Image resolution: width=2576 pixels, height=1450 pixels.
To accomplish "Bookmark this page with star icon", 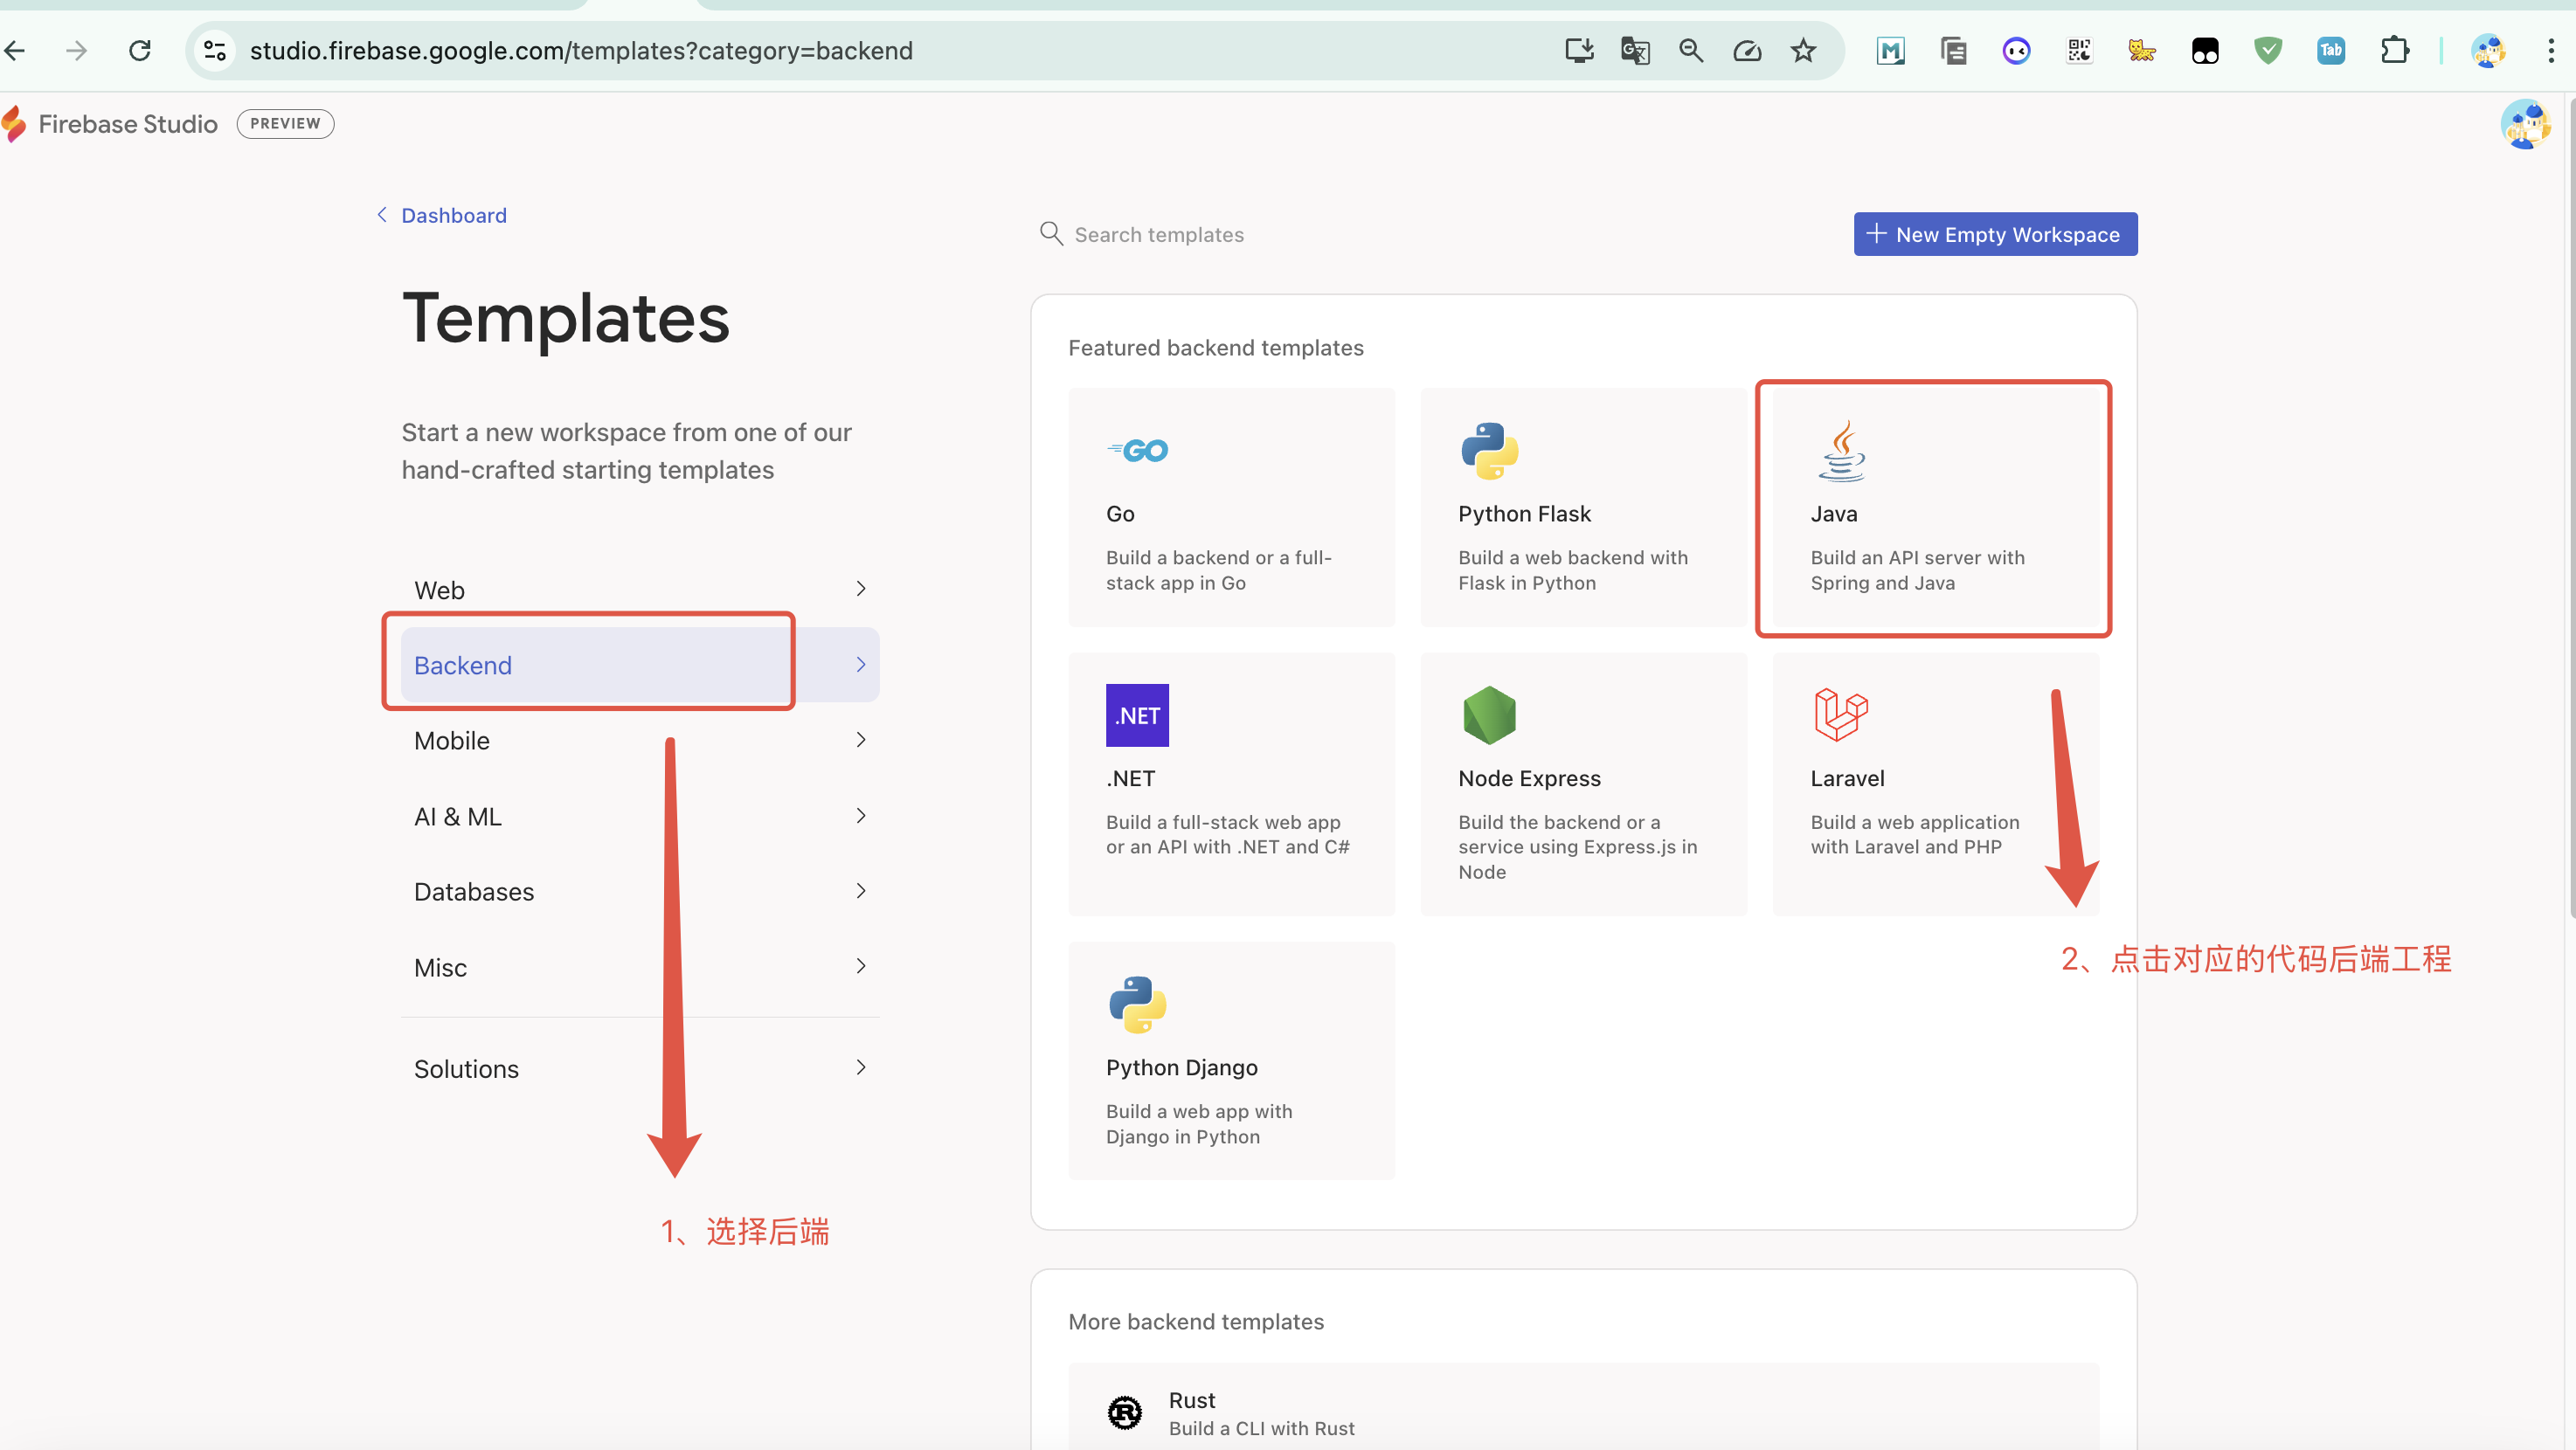I will pyautogui.click(x=1803, y=51).
